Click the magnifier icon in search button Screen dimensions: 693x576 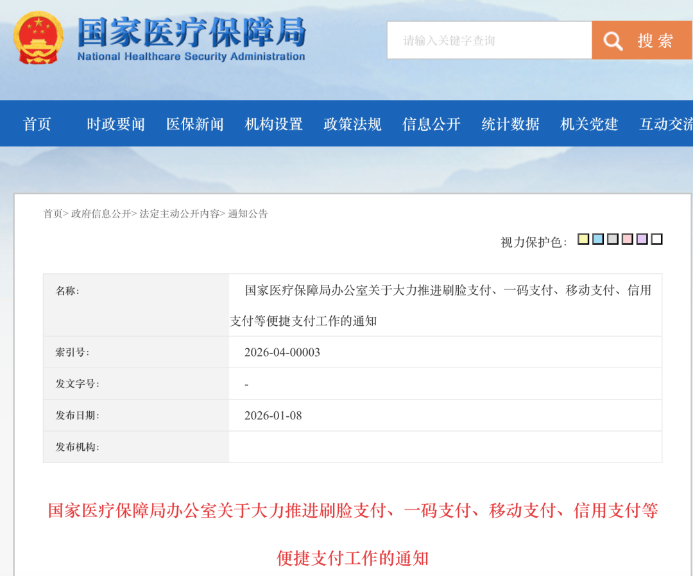tap(613, 41)
